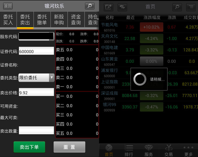198x157 pixels.
Task: Tap the +10.02% change badge
Action: pos(152,27)
